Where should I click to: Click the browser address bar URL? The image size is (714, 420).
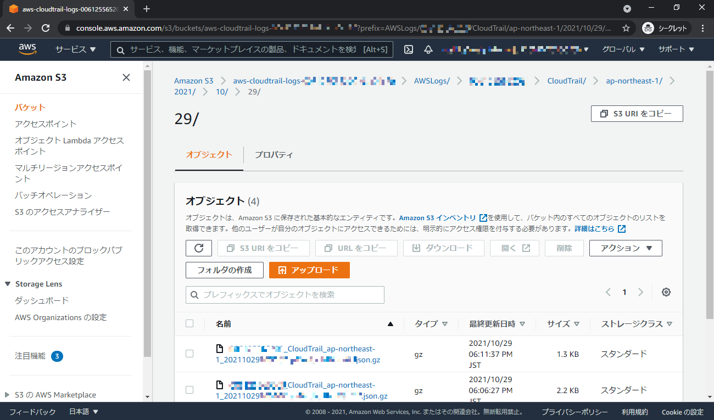343,28
